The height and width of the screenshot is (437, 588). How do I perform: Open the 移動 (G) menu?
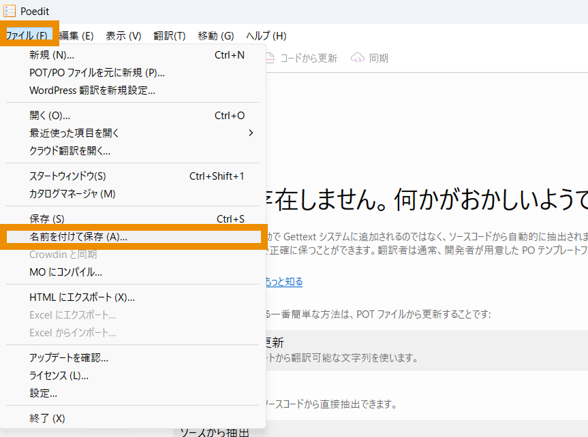pos(215,36)
